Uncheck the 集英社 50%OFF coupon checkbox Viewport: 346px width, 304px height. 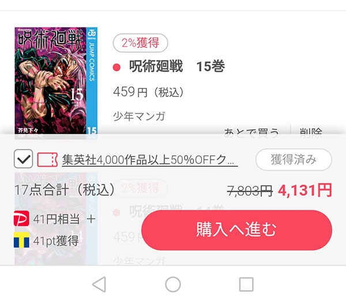tap(24, 159)
